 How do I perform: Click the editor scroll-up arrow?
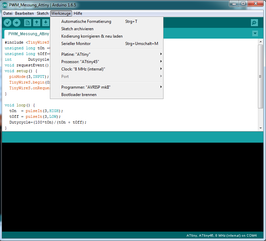tap(261, 42)
